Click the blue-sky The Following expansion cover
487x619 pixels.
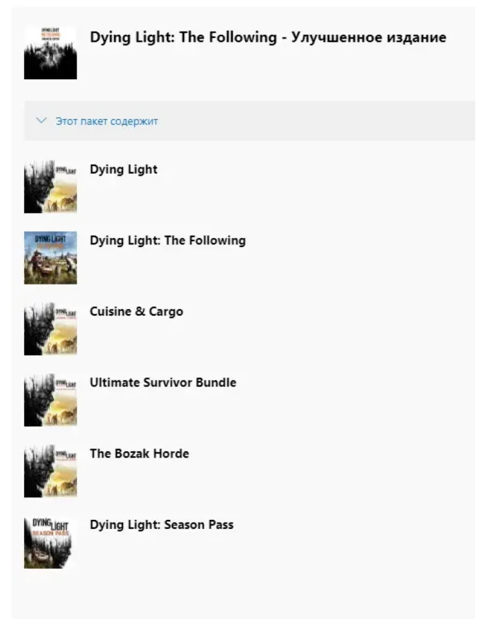pyautogui.click(x=50, y=258)
